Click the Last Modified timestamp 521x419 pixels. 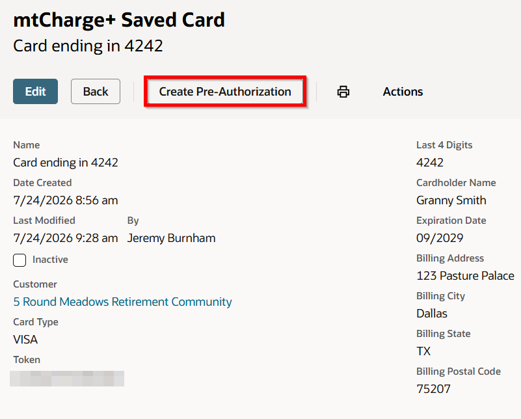coord(66,238)
